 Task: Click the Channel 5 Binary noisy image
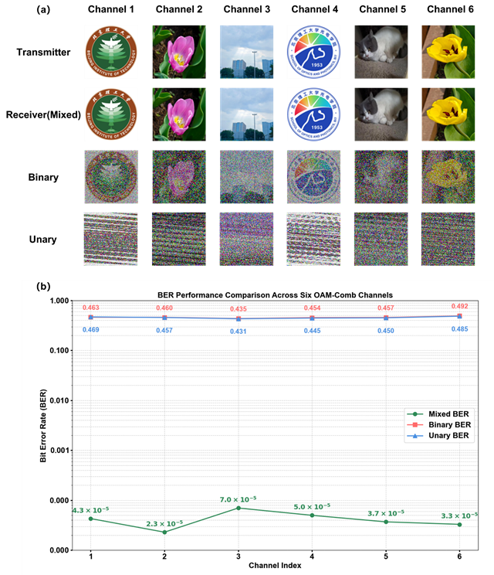tap(381, 177)
